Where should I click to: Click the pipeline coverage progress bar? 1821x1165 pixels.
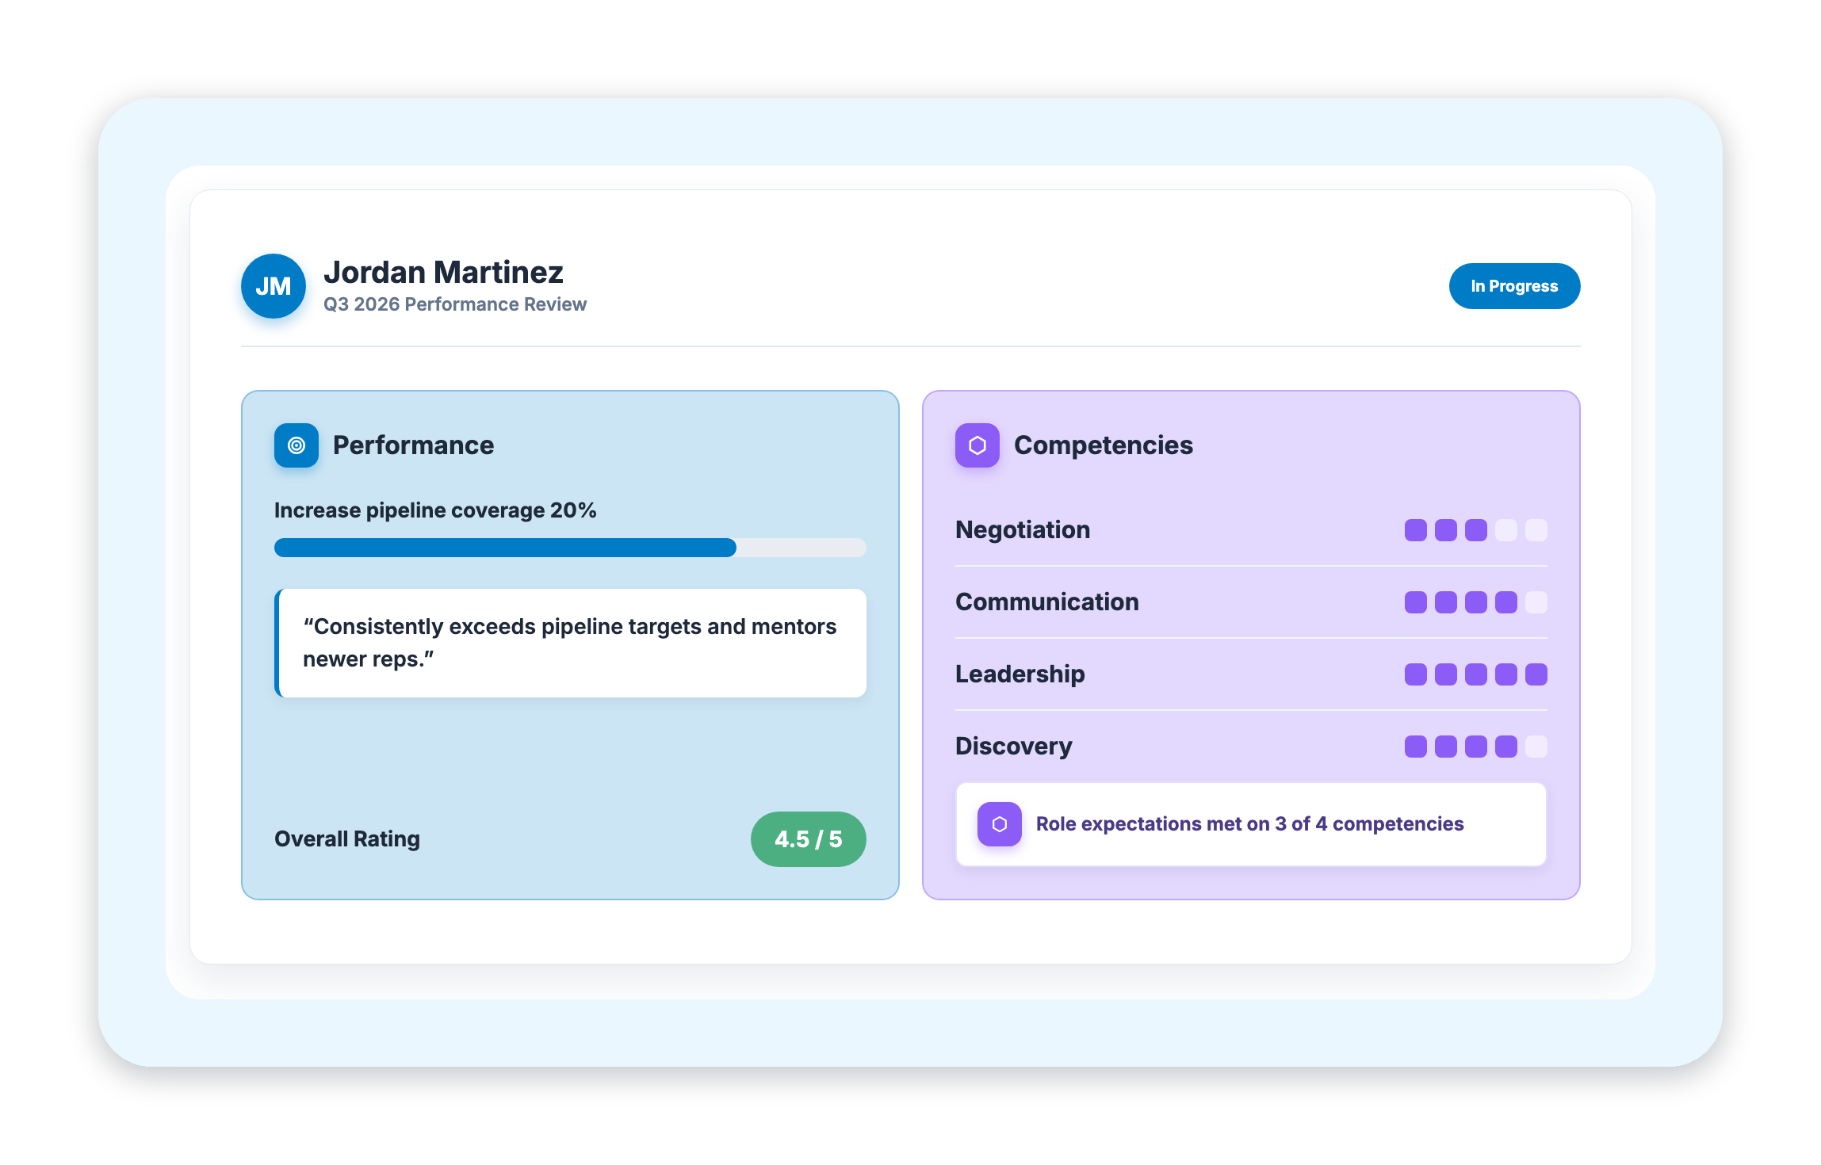tap(570, 548)
